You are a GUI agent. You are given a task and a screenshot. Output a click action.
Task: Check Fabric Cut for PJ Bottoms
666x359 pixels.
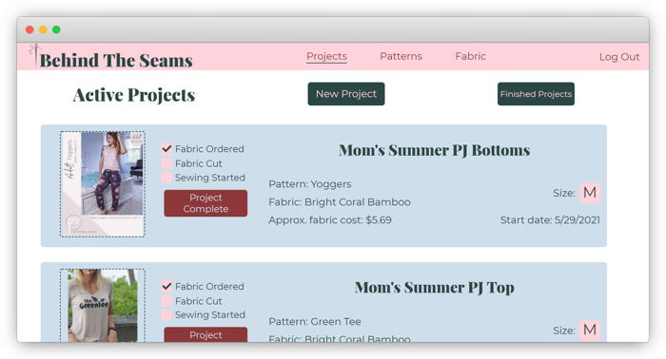click(166, 163)
